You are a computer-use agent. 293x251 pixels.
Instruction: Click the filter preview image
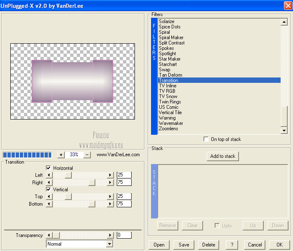pyautogui.click(x=73, y=81)
